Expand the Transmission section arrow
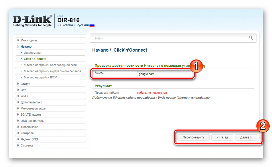 (18, 127)
